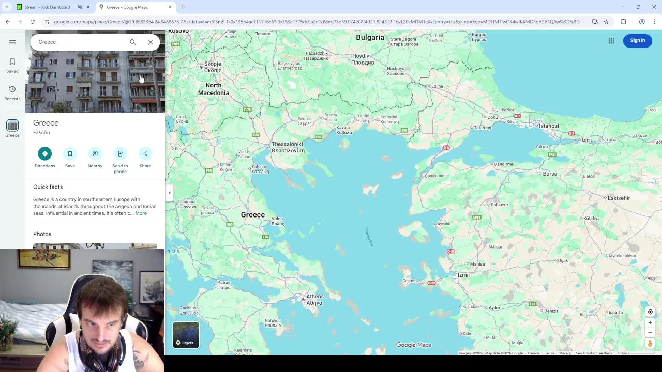Open the Saved places panel

click(x=12, y=66)
